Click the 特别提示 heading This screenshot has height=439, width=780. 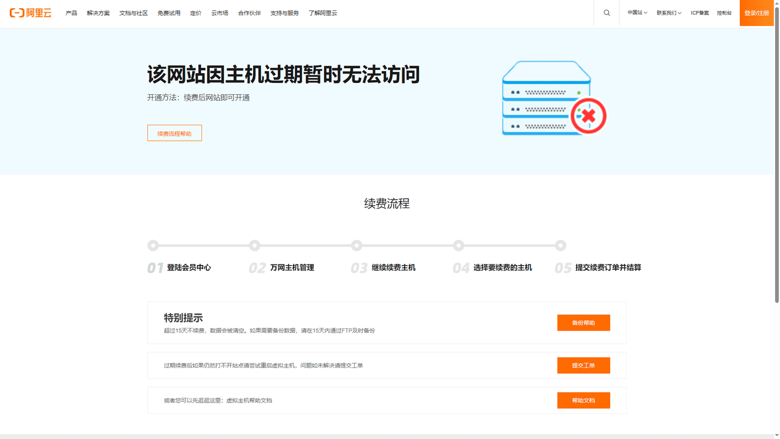pos(183,318)
